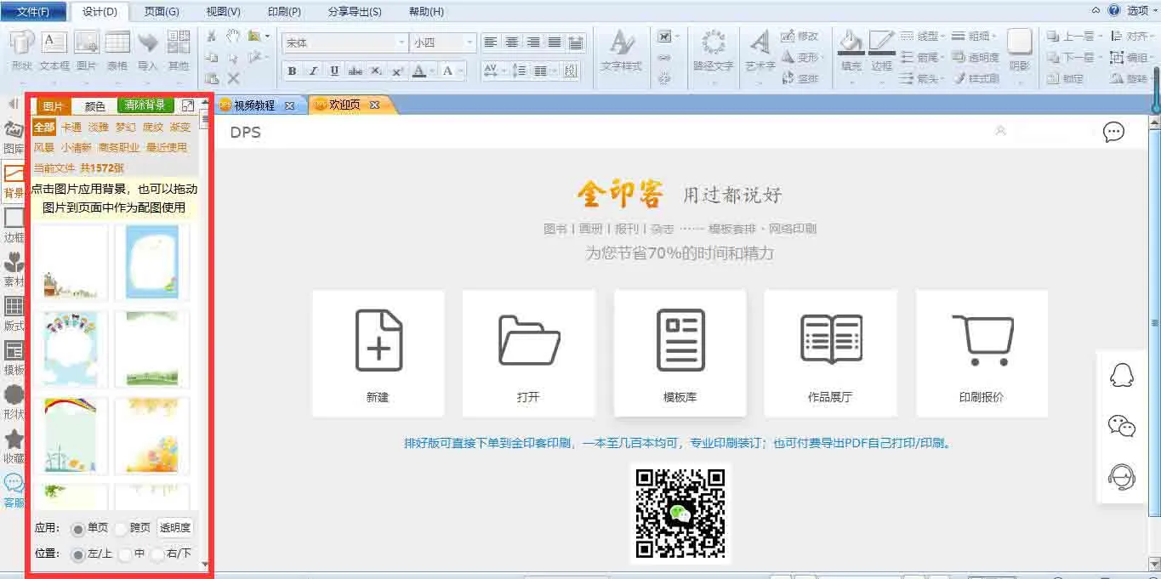Screen dimensions: 1161x579
Task: Open the 分享导出(S) tab
Action: click(355, 11)
